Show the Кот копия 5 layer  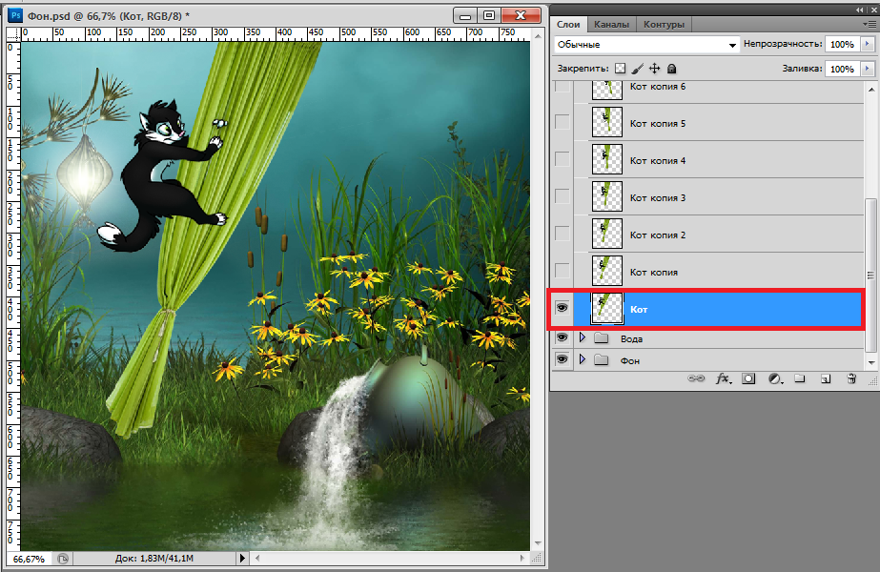(x=562, y=122)
